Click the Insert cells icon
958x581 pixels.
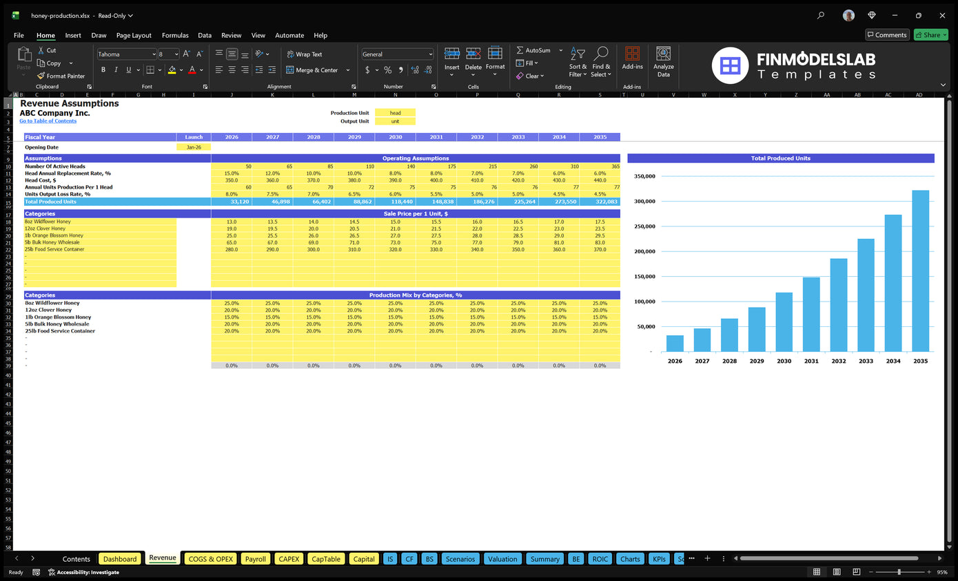click(x=452, y=54)
